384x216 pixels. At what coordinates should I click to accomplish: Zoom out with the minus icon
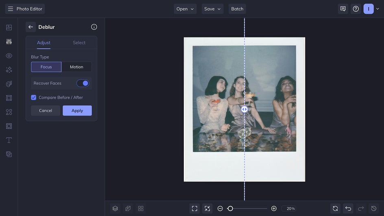click(220, 208)
